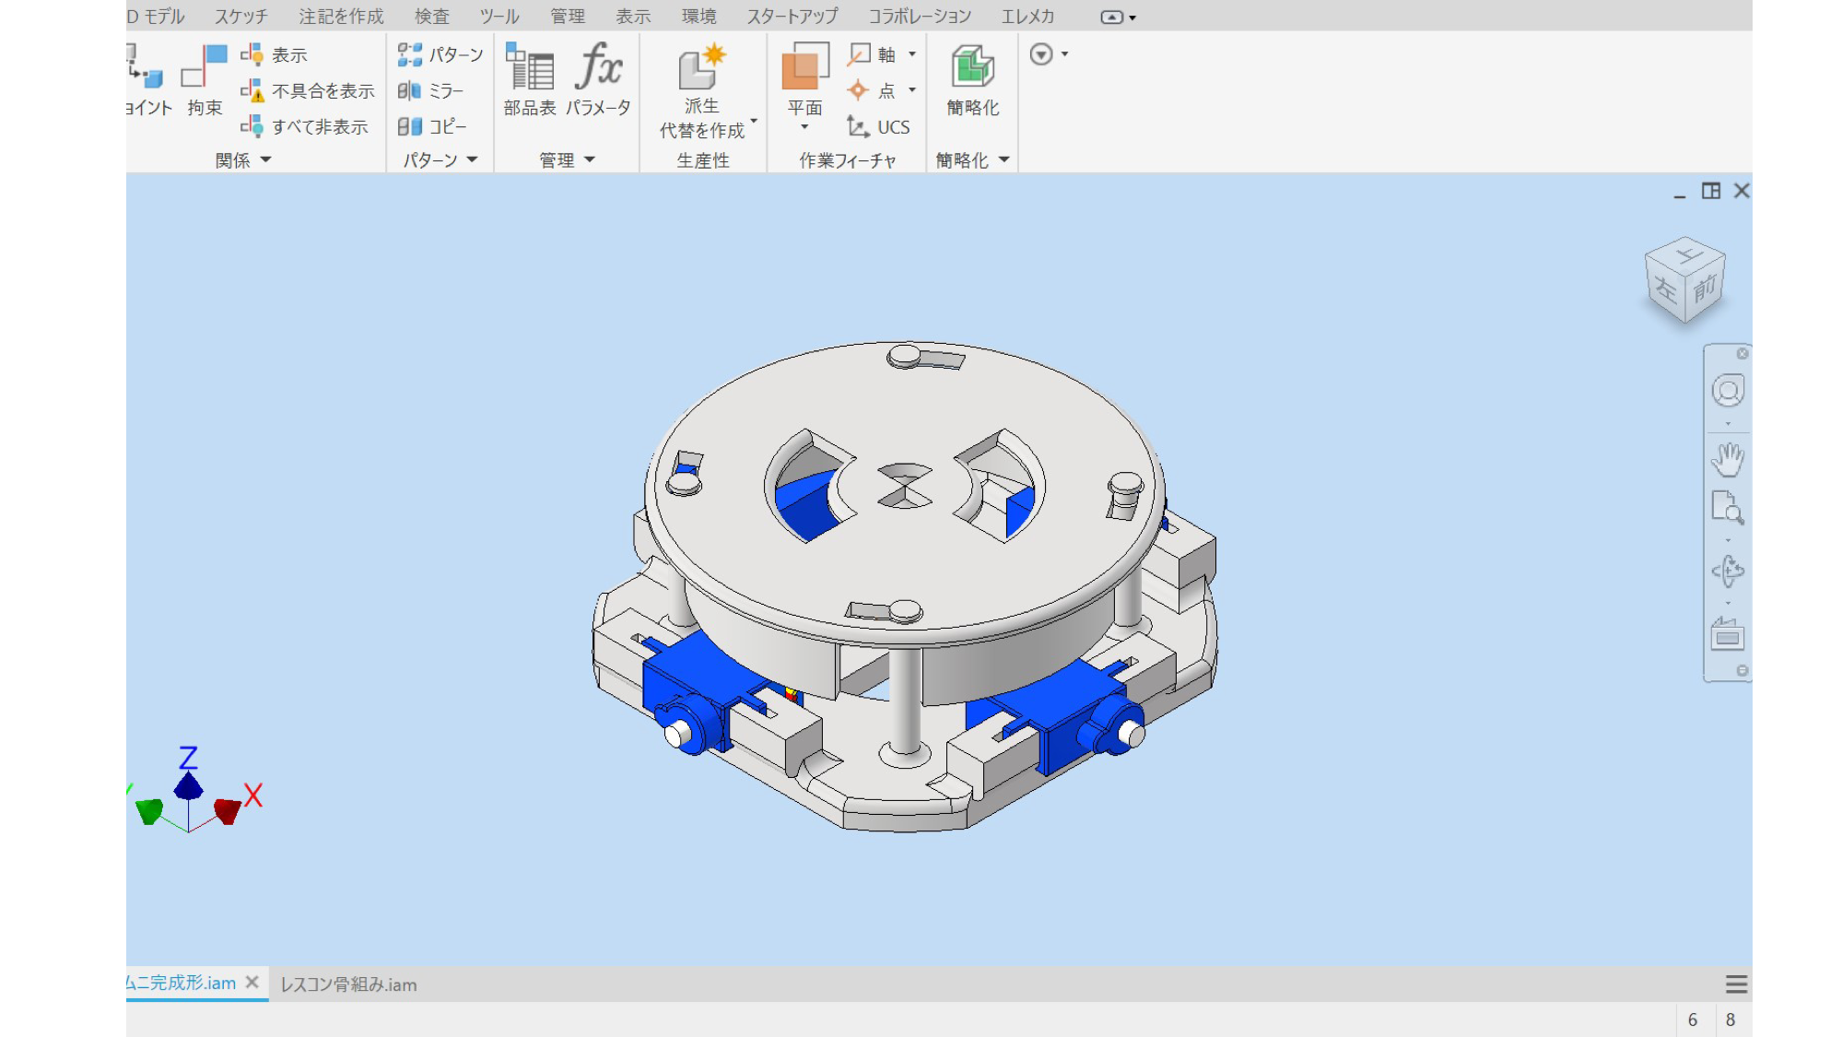Switch to レスコン骨組み.iam document tab
This screenshot has width=1842, height=1037.
[348, 984]
